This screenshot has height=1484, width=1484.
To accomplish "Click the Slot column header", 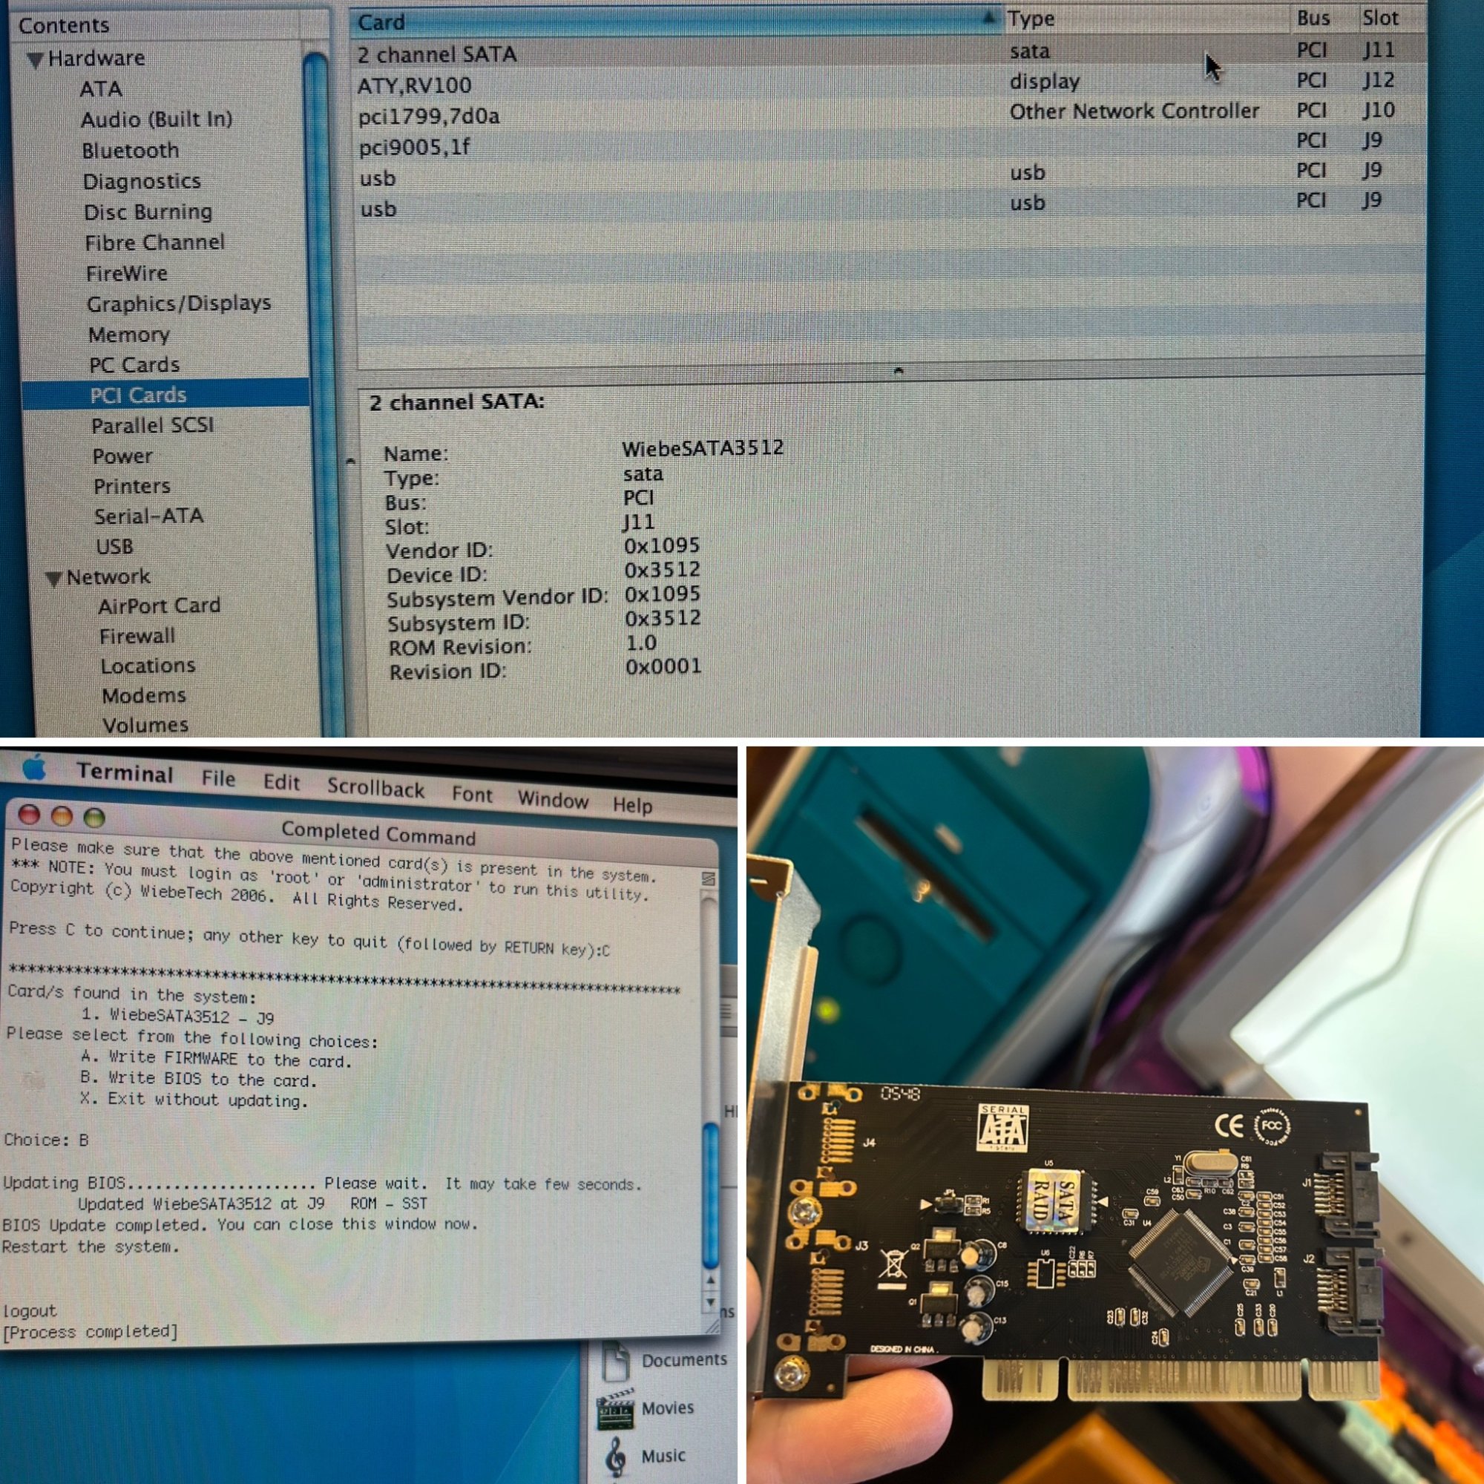I will (x=1379, y=19).
